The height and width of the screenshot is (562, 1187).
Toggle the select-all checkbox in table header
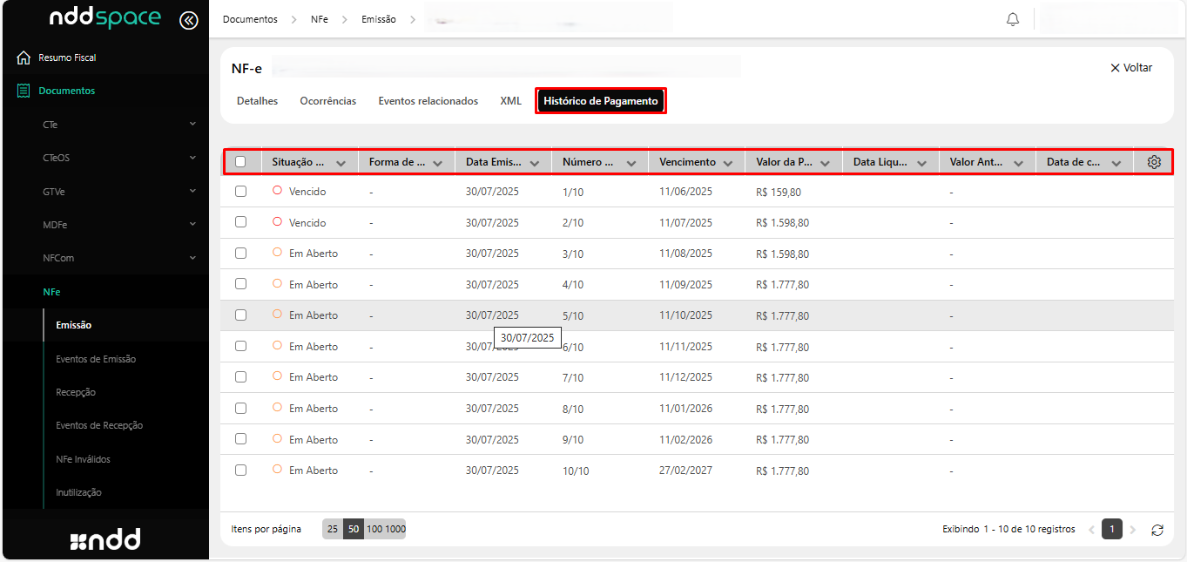[x=241, y=162]
